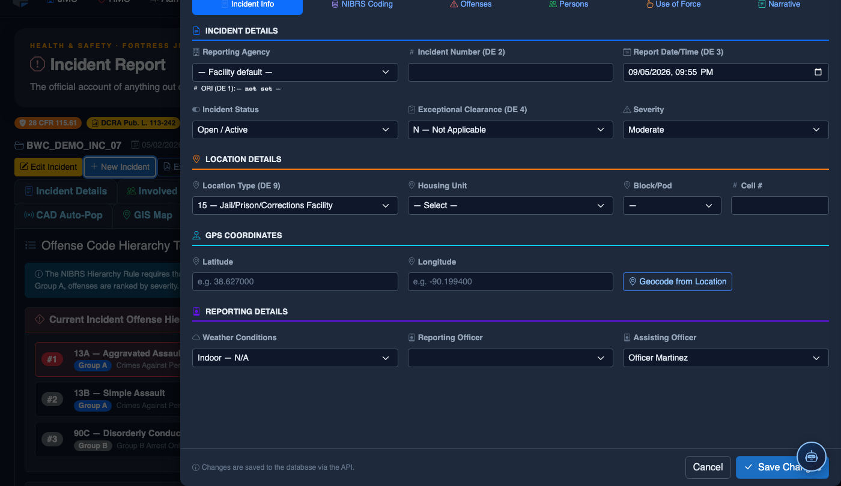Screen dimensions: 841x486
Task: Click the Incident Report alert icon in background
Action: 37,64
